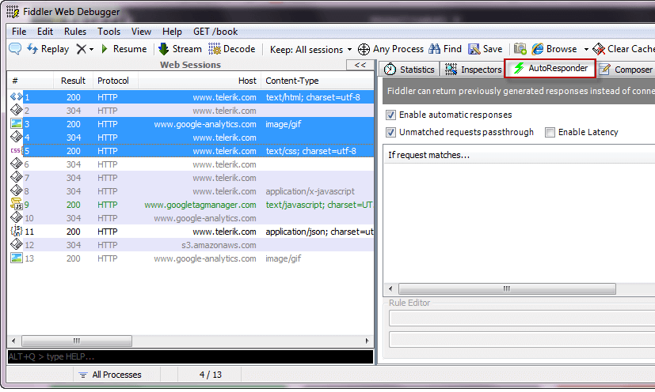Open the Edit menu
This screenshot has height=392, width=655.
44,32
